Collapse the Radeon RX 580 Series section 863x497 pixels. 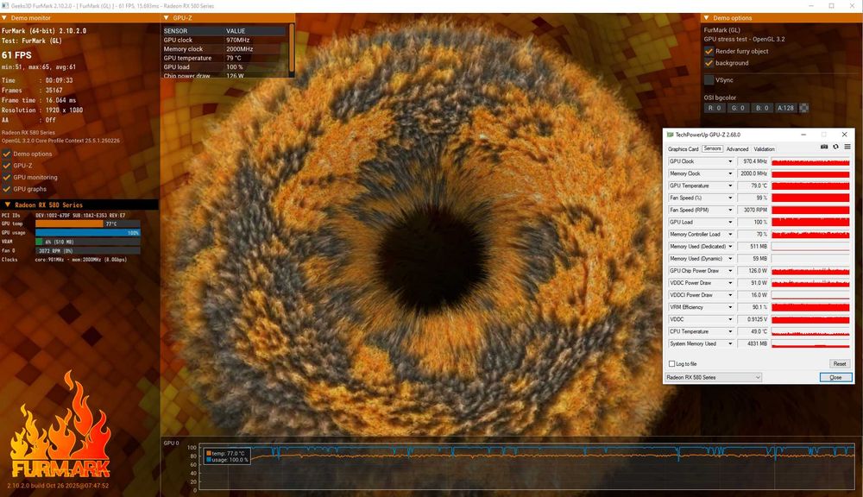[x=7, y=204]
